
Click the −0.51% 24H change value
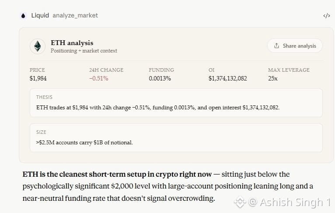[x=99, y=78]
